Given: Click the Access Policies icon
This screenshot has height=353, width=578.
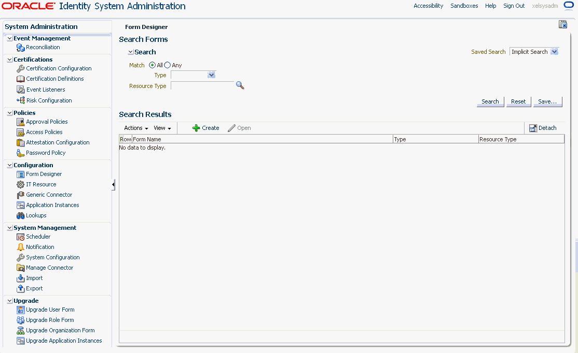Looking at the screenshot, I should coord(21,133).
